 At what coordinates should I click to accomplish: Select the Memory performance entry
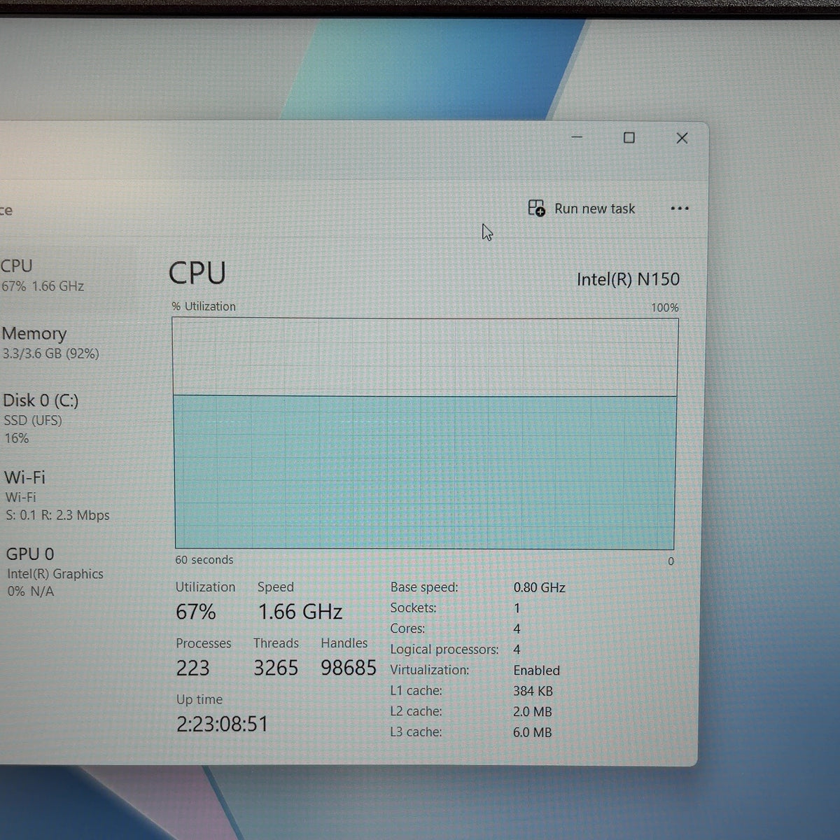(50, 343)
